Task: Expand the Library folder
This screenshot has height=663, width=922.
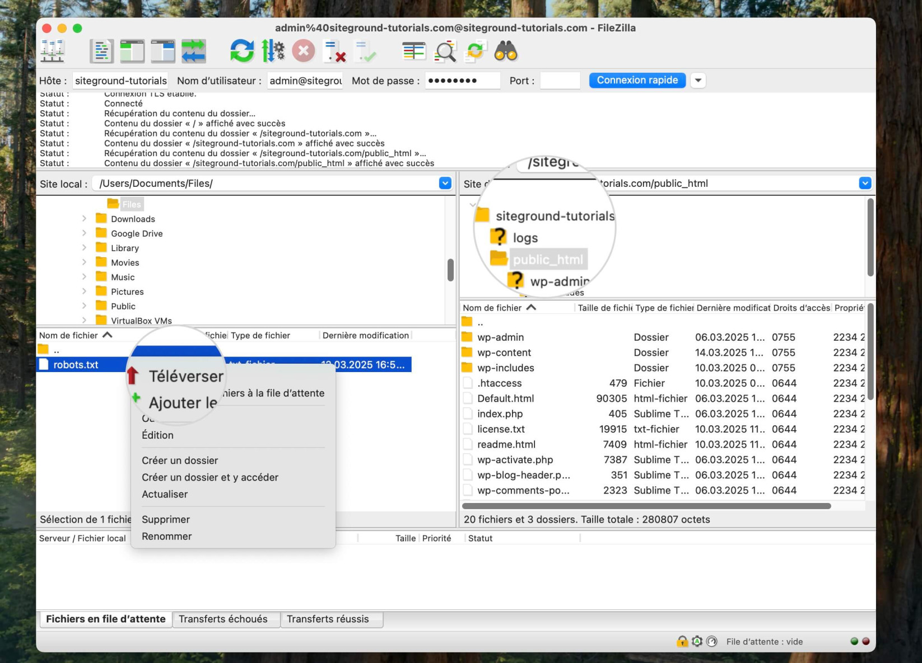Action: pos(84,248)
